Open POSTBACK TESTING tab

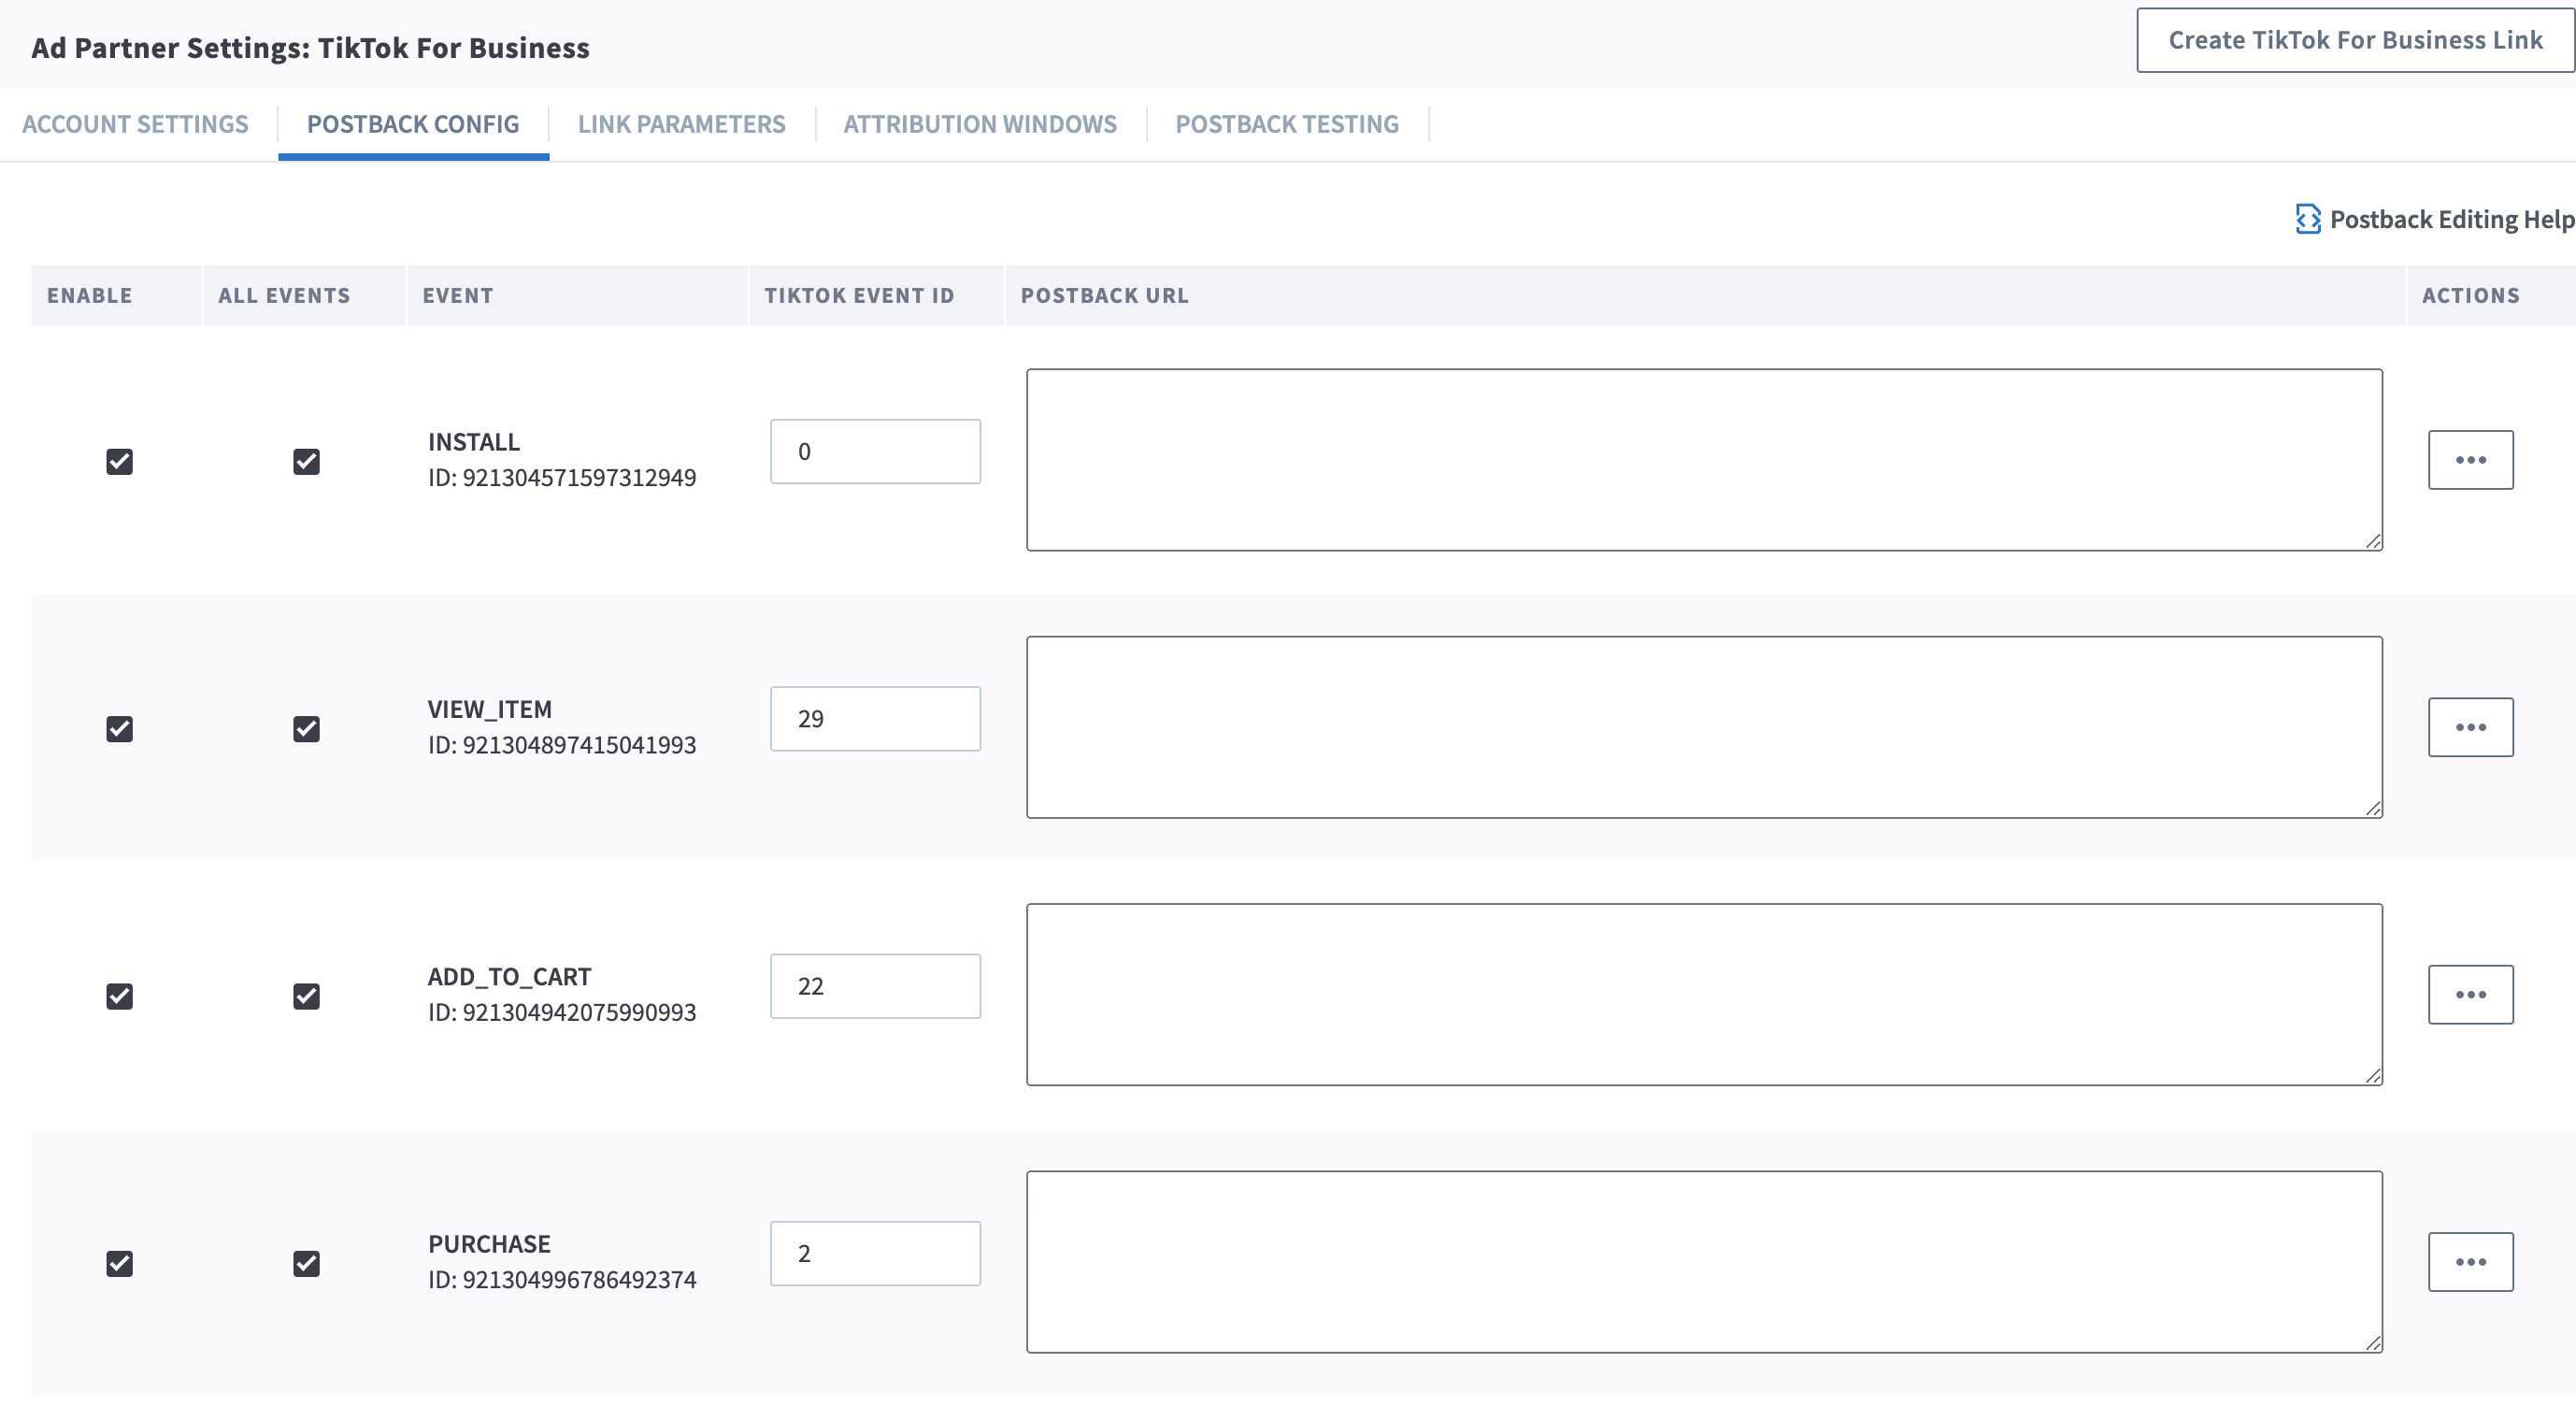tap(1286, 122)
